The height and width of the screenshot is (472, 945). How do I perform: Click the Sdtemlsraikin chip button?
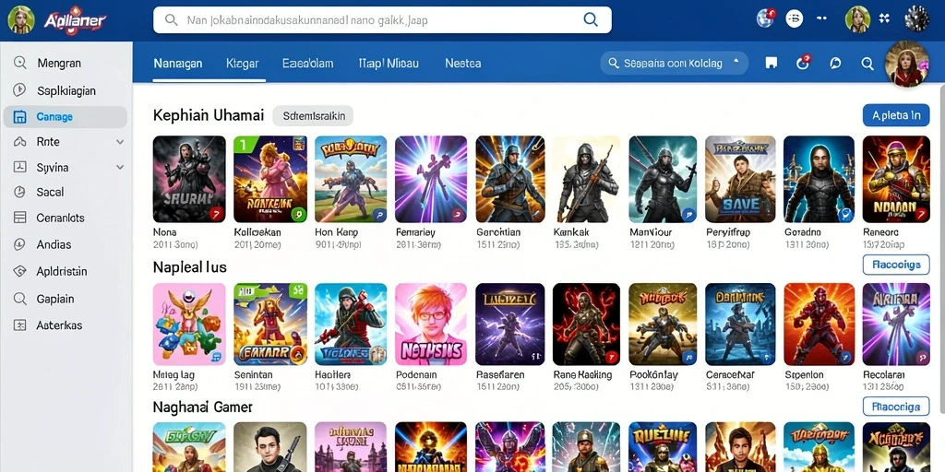tap(313, 115)
